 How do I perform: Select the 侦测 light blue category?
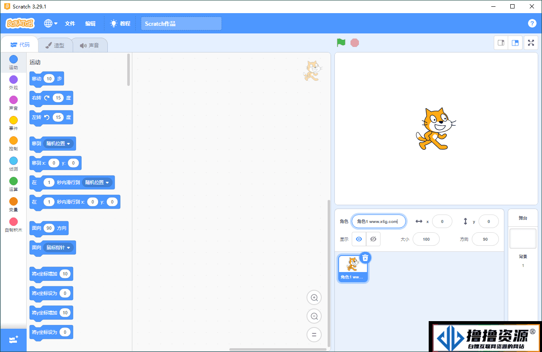tap(14, 163)
